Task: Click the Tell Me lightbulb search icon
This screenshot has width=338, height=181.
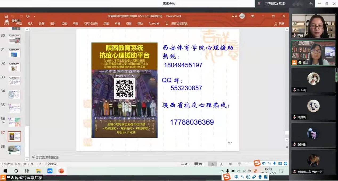Action: (167, 23)
